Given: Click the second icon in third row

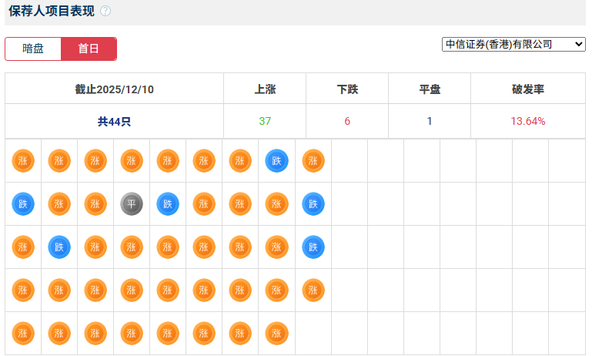Looking at the screenshot, I should click(x=59, y=247).
